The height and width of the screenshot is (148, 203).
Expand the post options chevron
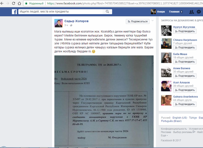coord(152,21)
